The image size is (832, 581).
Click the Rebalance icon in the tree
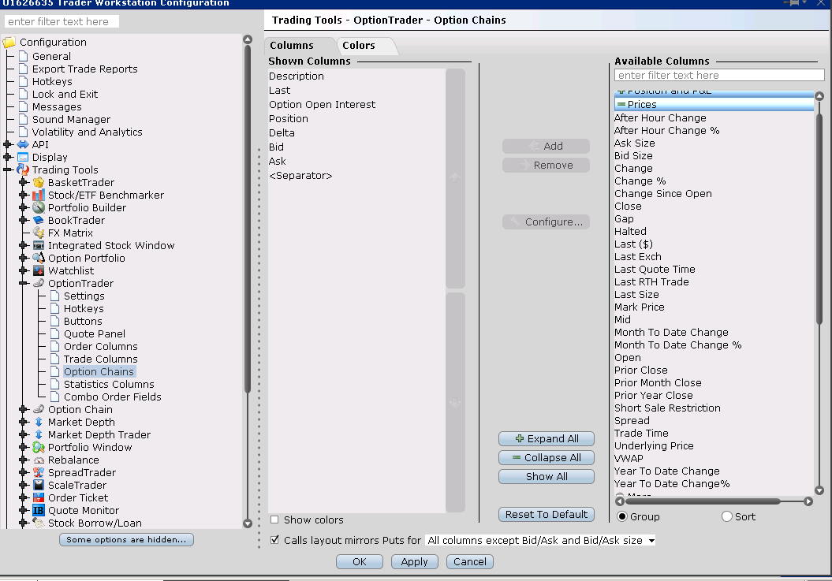pyautogui.click(x=39, y=460)
